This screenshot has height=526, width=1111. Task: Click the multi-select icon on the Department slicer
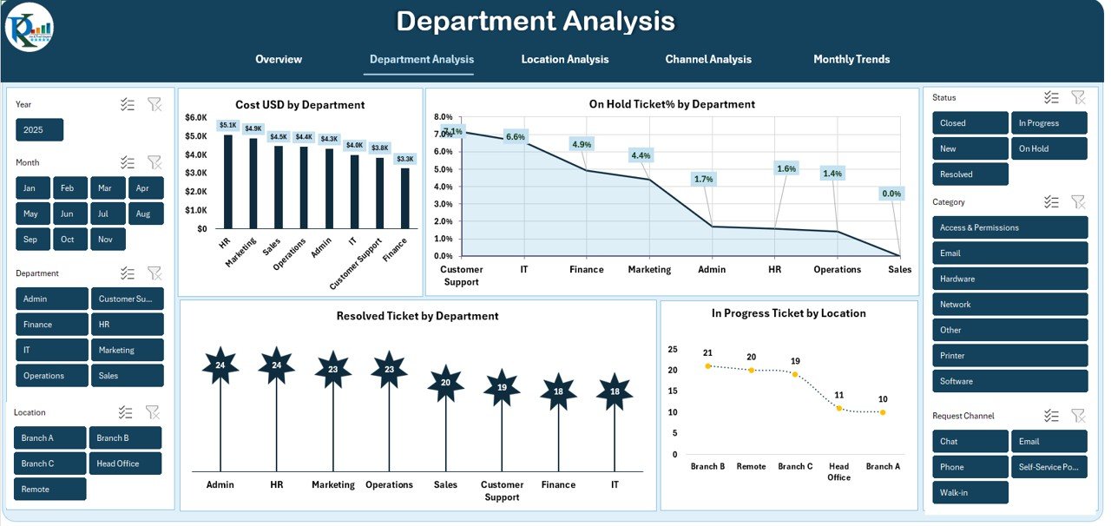tap(127, 273)
